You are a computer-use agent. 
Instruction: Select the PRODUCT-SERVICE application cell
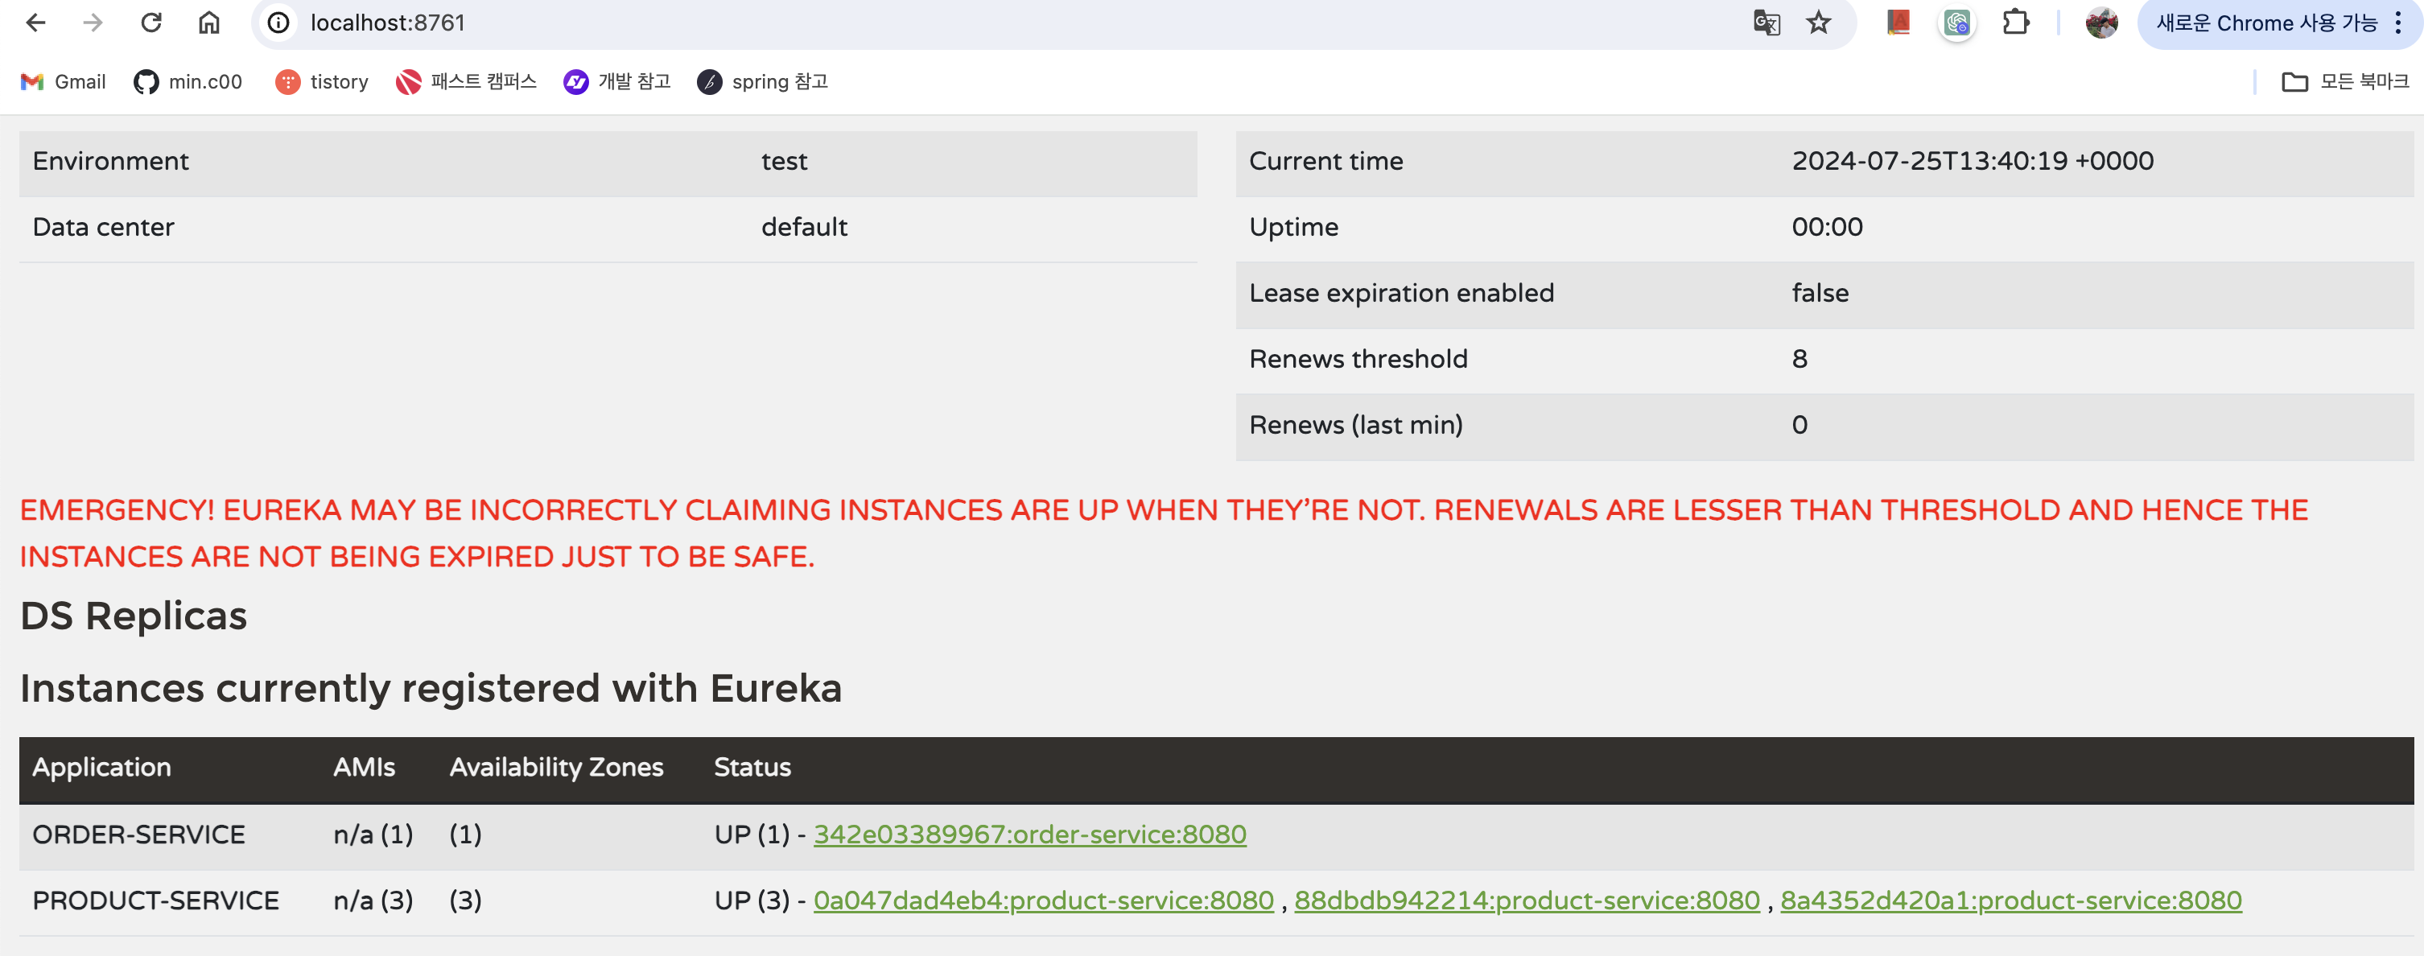[x=155, y=900]
